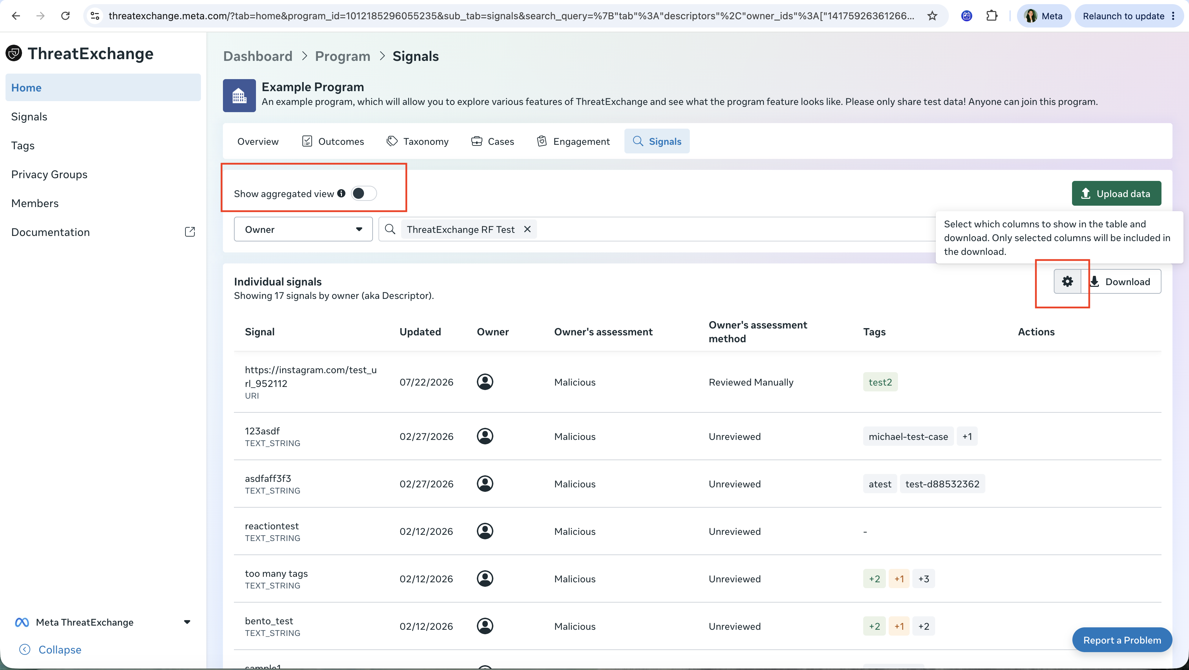Navigate to Program breadcrumb
The height and width of the screenshot is (670, 1189).
(x=342, y=56)
